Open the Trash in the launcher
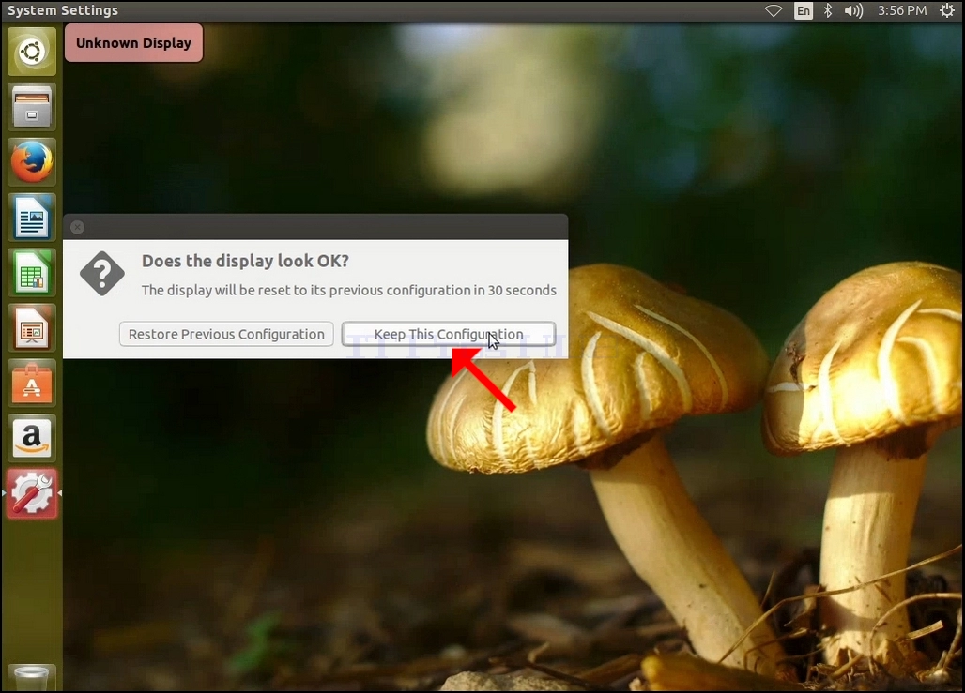Screen dimensions: 965x693 pyautogui.click(x=32, y=678)
